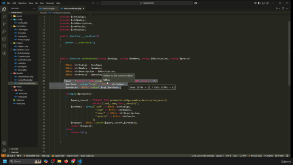Go back with the navigation arrow
Image resolution: width=293 pixels, height=165 pixels.
[x=93, y=3]
